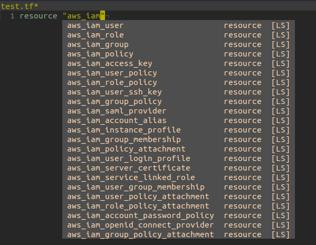Screen dimensions: 316x245
Task: Select aws_iam_service_linked_role item
Action: tap(178, 177)
